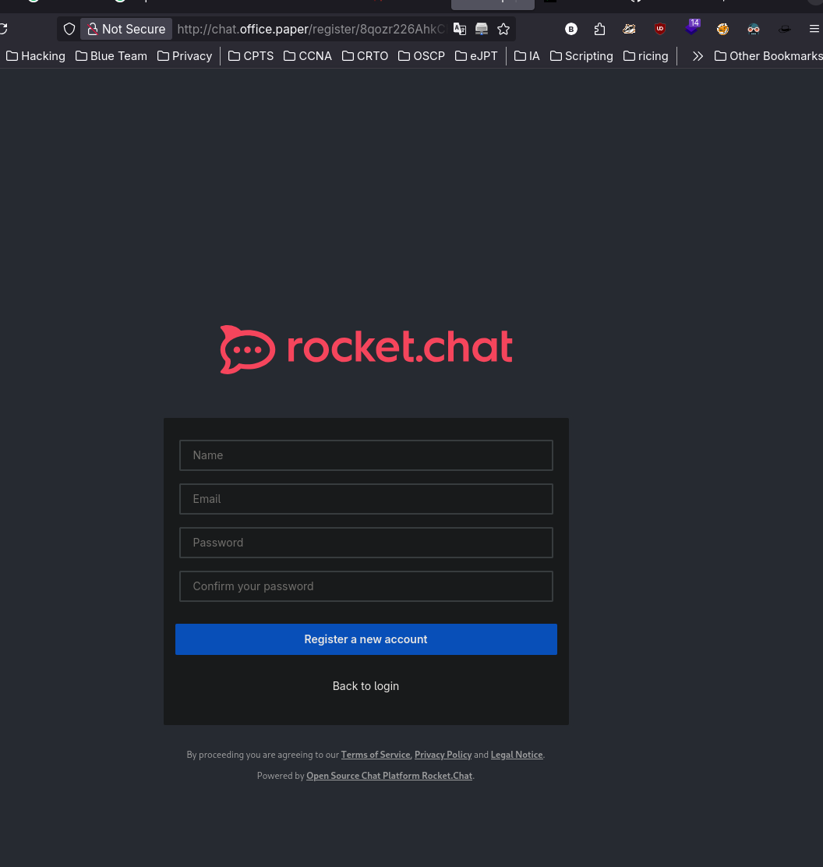Screen dimensions: 823x867
Task: Open the Terms of Service link
Action: click(376, 754)
